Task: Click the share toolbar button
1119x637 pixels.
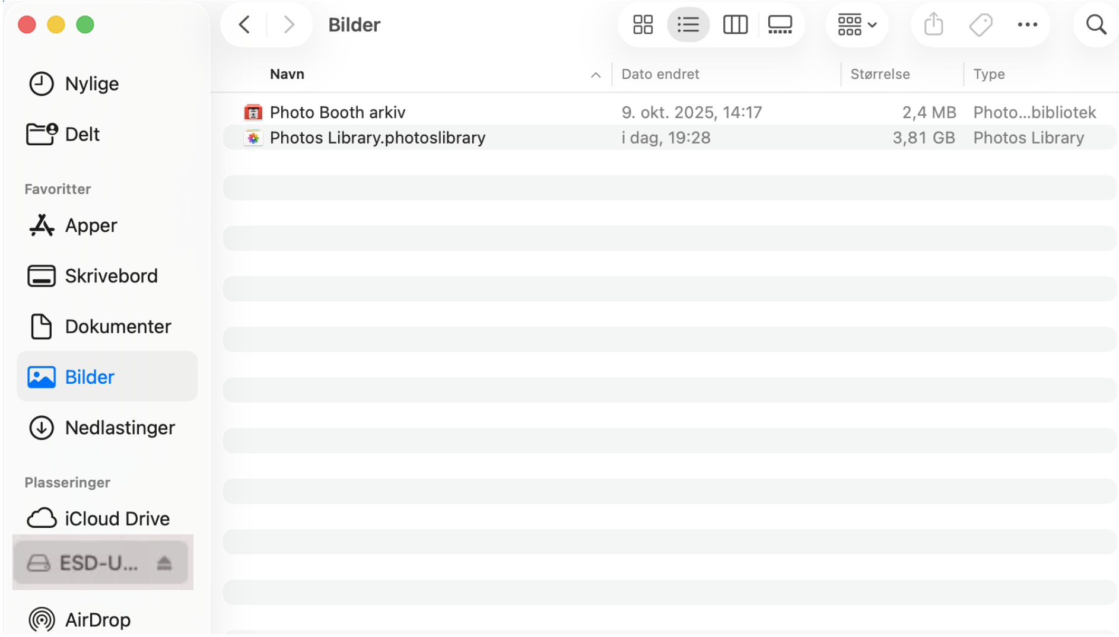Action: [x=933, y=25]
